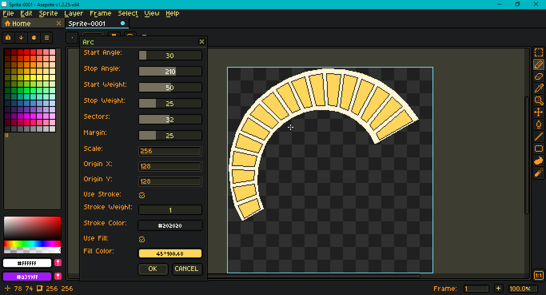Click the background color warning icon
This screenshot has height=295, width=546.
click(58, 277)
